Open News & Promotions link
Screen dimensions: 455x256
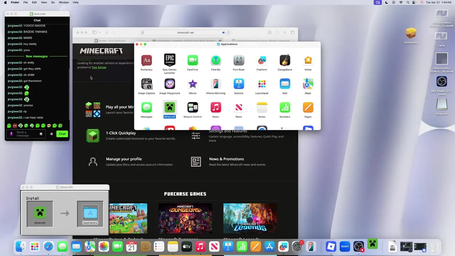pyautogui.click(x=226, y=159)
